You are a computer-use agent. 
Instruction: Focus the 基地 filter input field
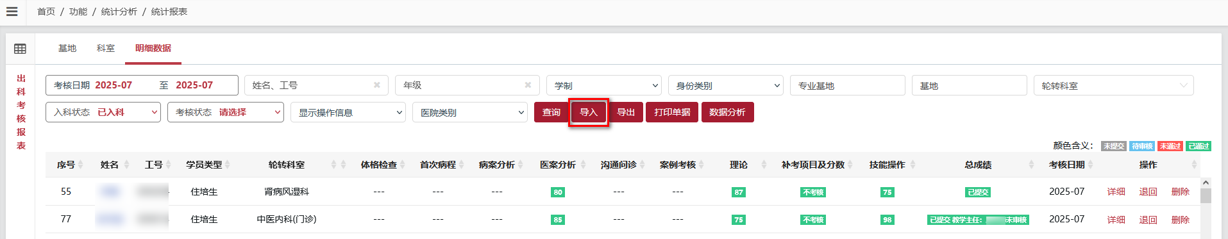969,85
